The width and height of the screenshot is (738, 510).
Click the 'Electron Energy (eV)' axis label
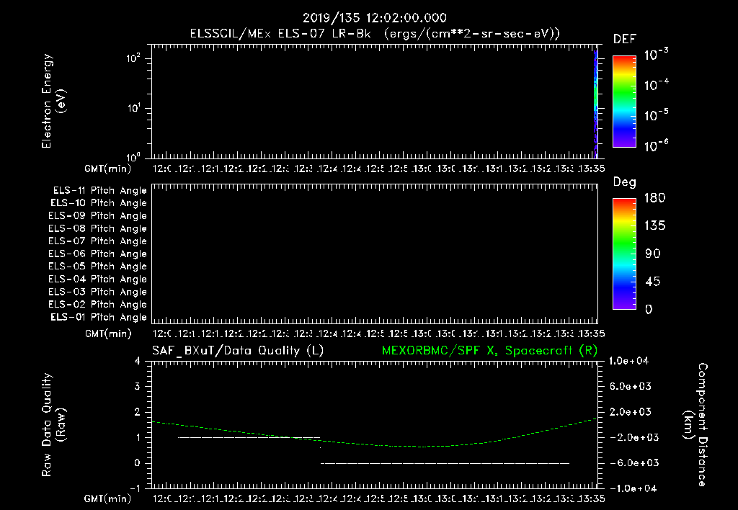pyautogui.click(x=53, y=101)
